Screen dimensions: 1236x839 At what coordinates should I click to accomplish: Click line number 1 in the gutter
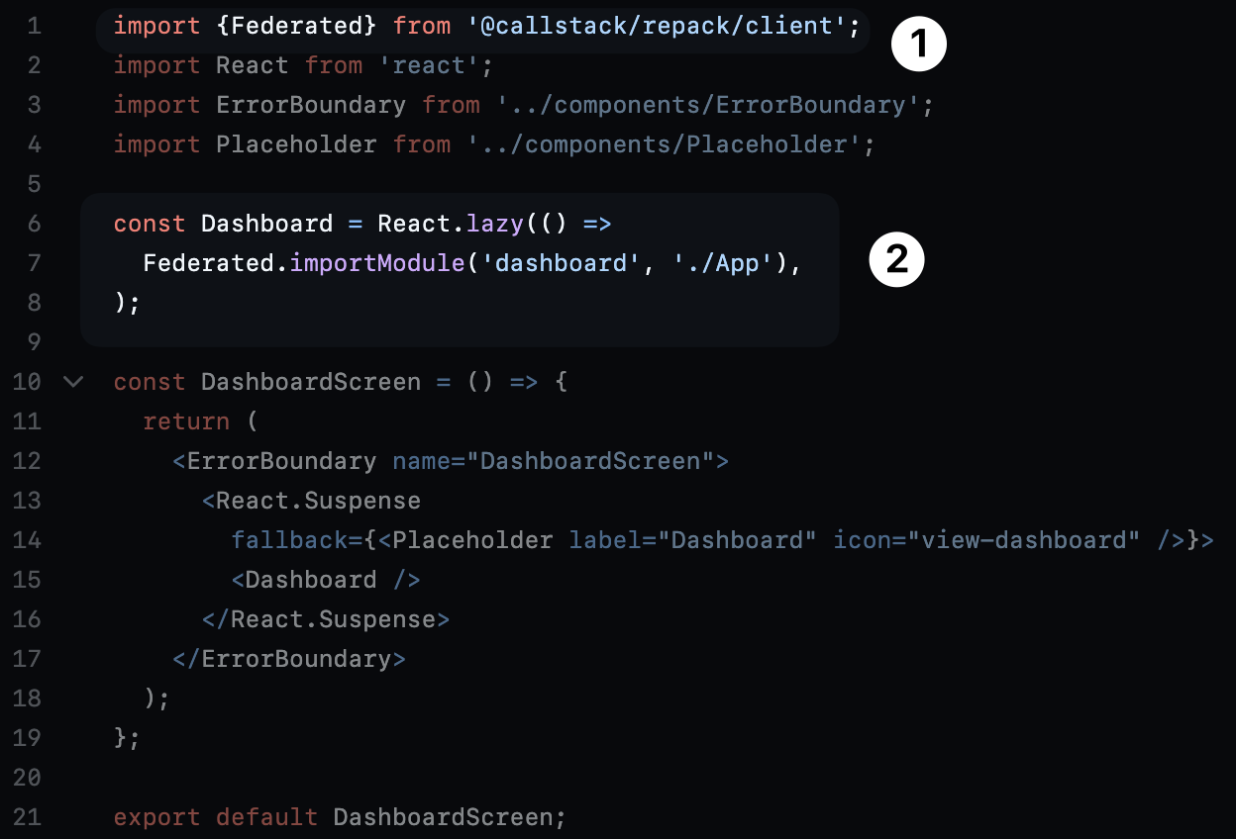pyautogui.click(x=35, y=26)
